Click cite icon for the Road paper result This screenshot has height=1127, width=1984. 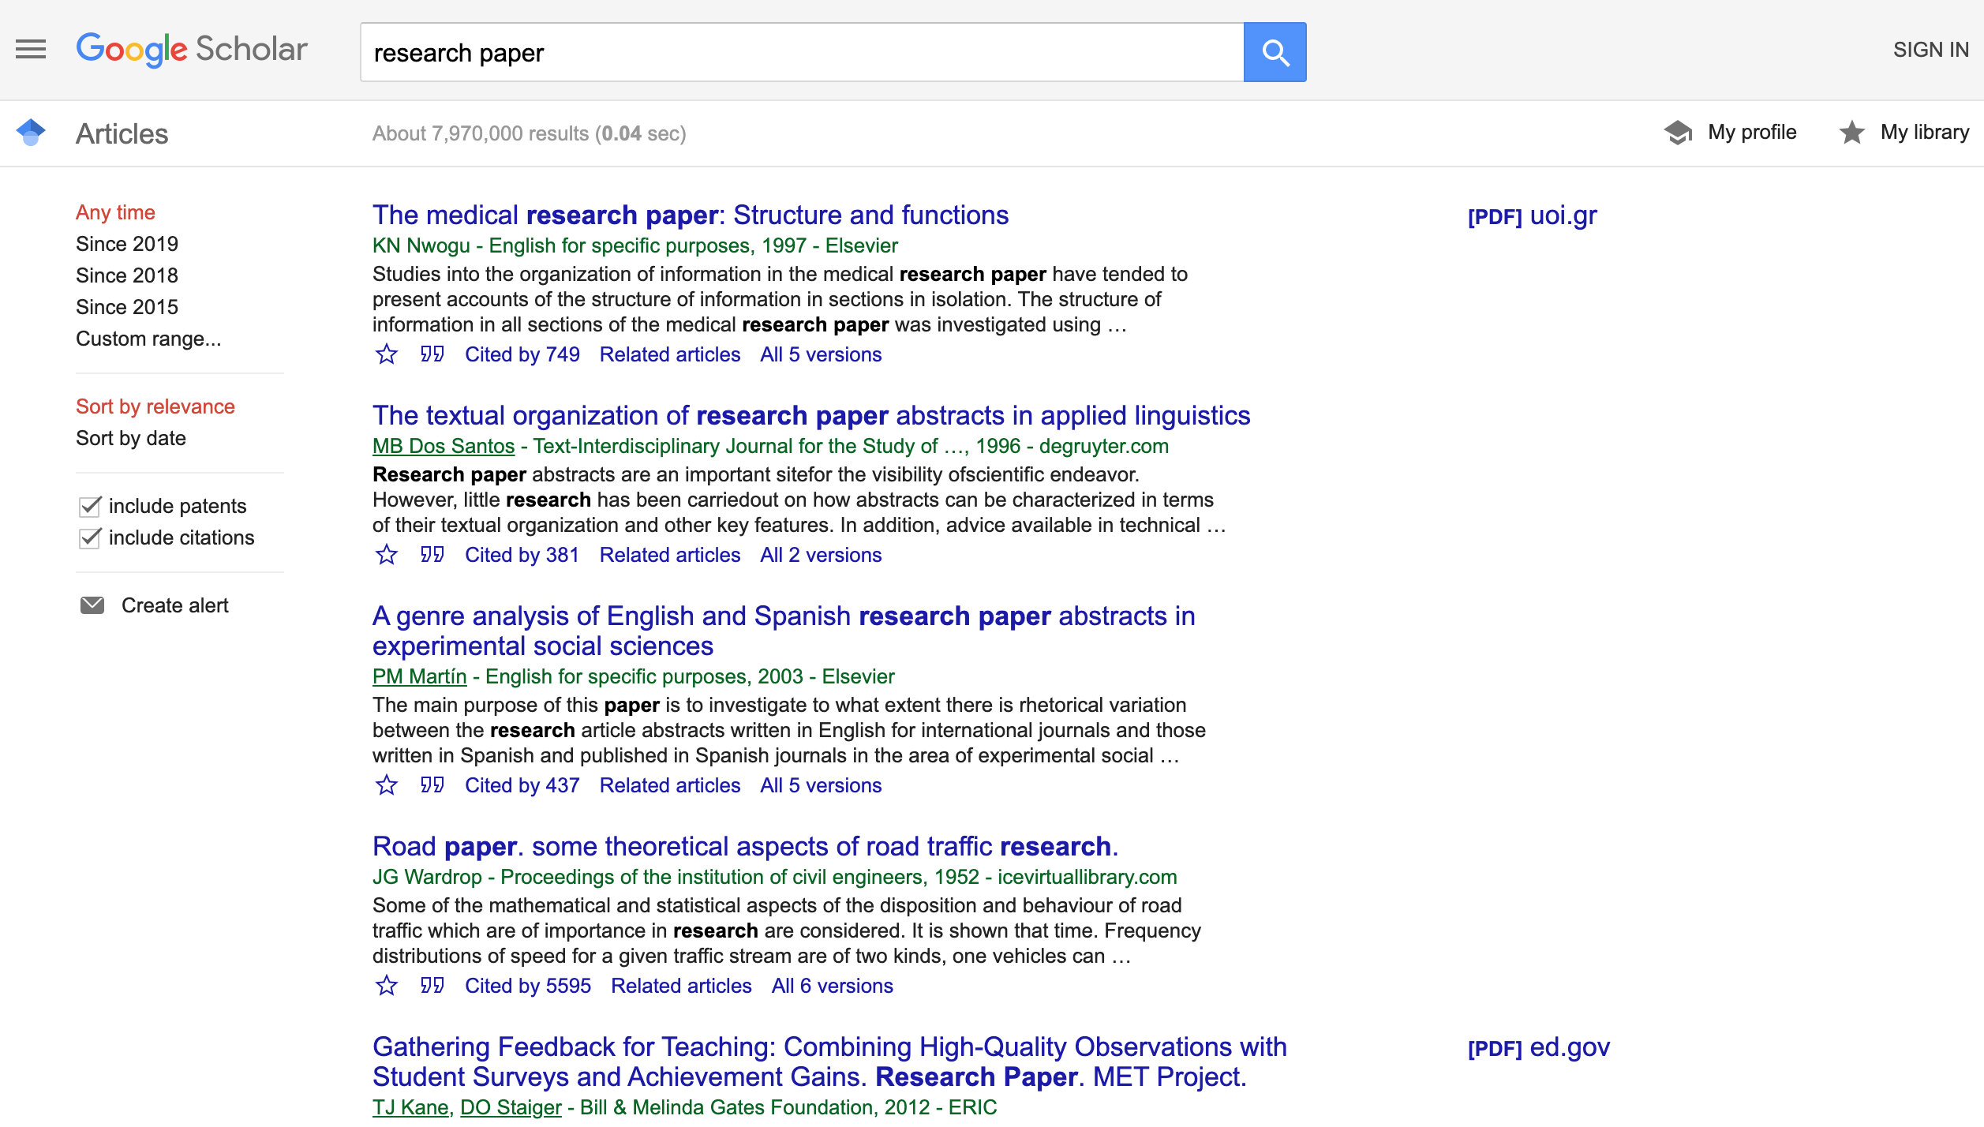432,986
